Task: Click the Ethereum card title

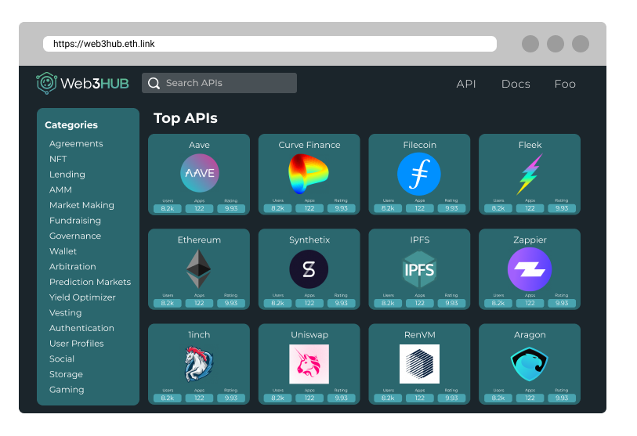Action: [x=199, y=240]
